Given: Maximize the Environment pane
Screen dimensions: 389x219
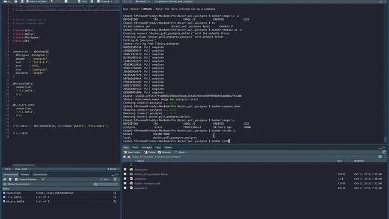Looking at the screenshot, I should pos(117,175).
